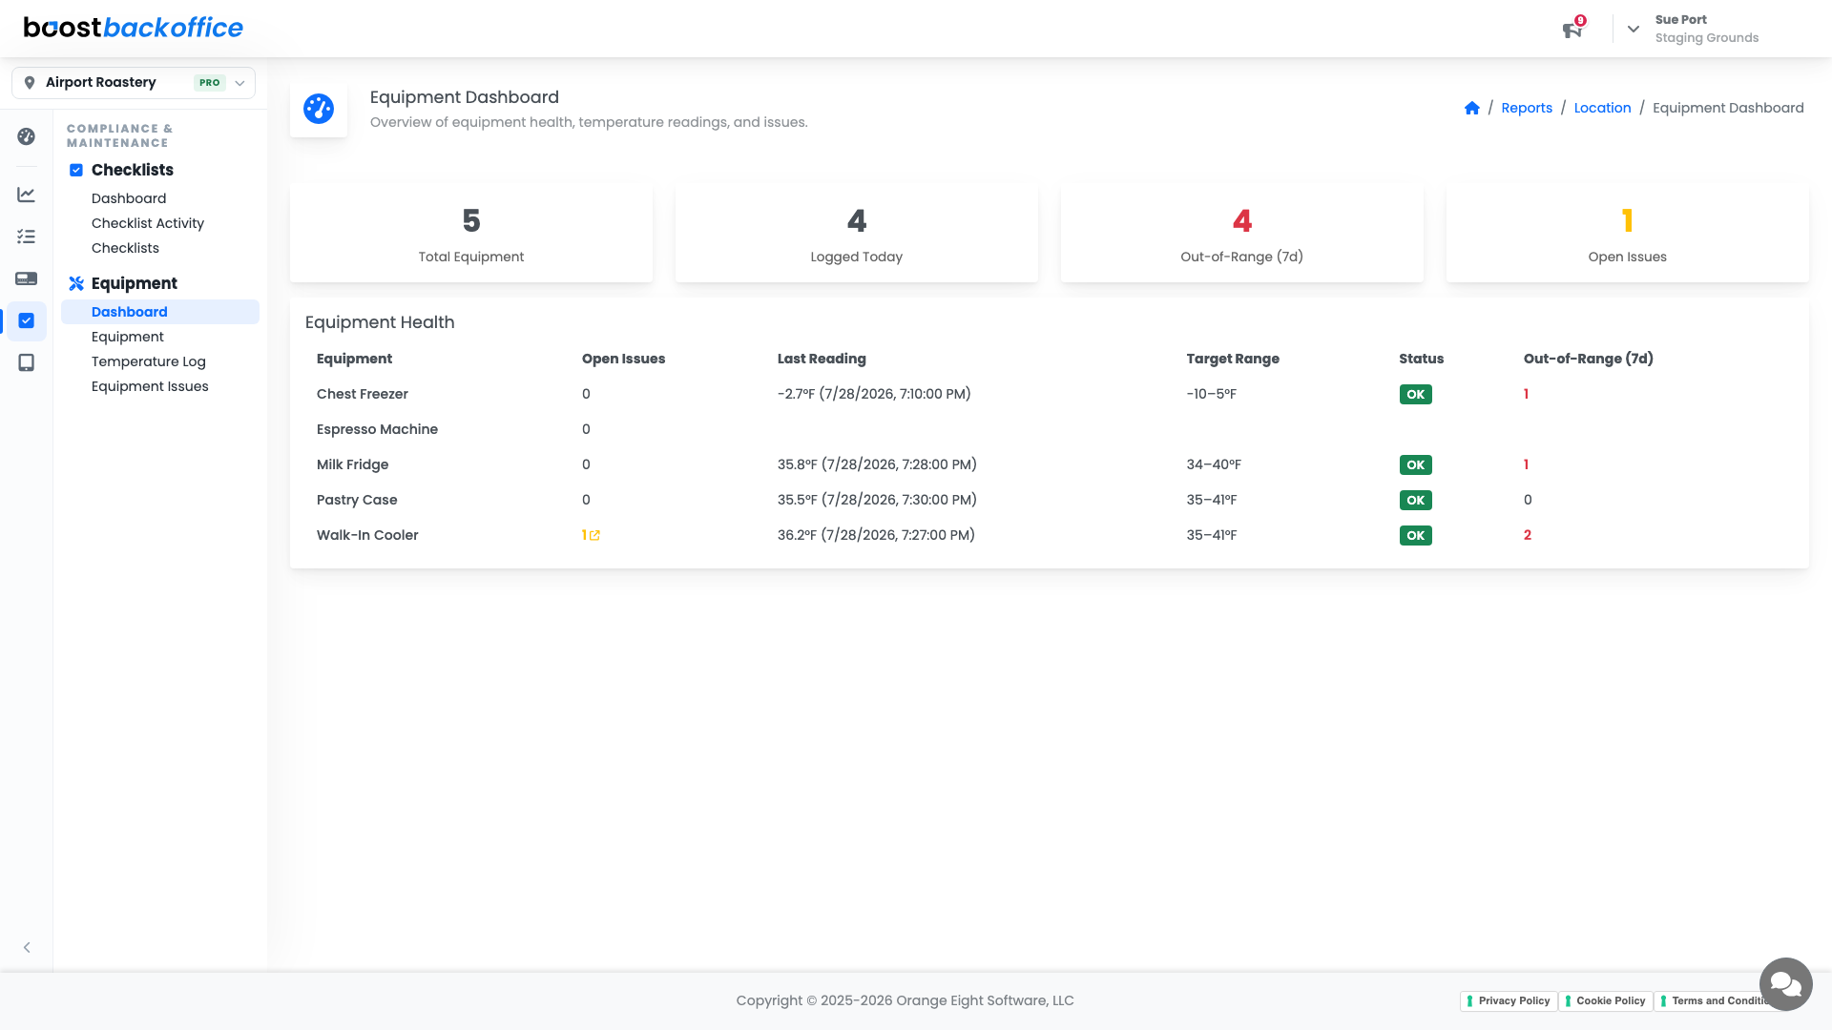Click the Espresso Machine row name

point(377,429)
